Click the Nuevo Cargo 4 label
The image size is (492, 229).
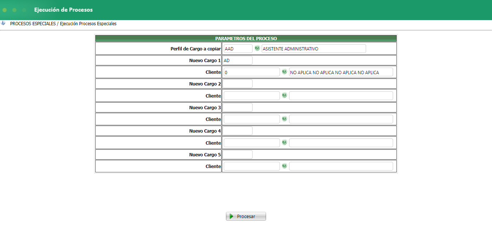pos(205,131)
